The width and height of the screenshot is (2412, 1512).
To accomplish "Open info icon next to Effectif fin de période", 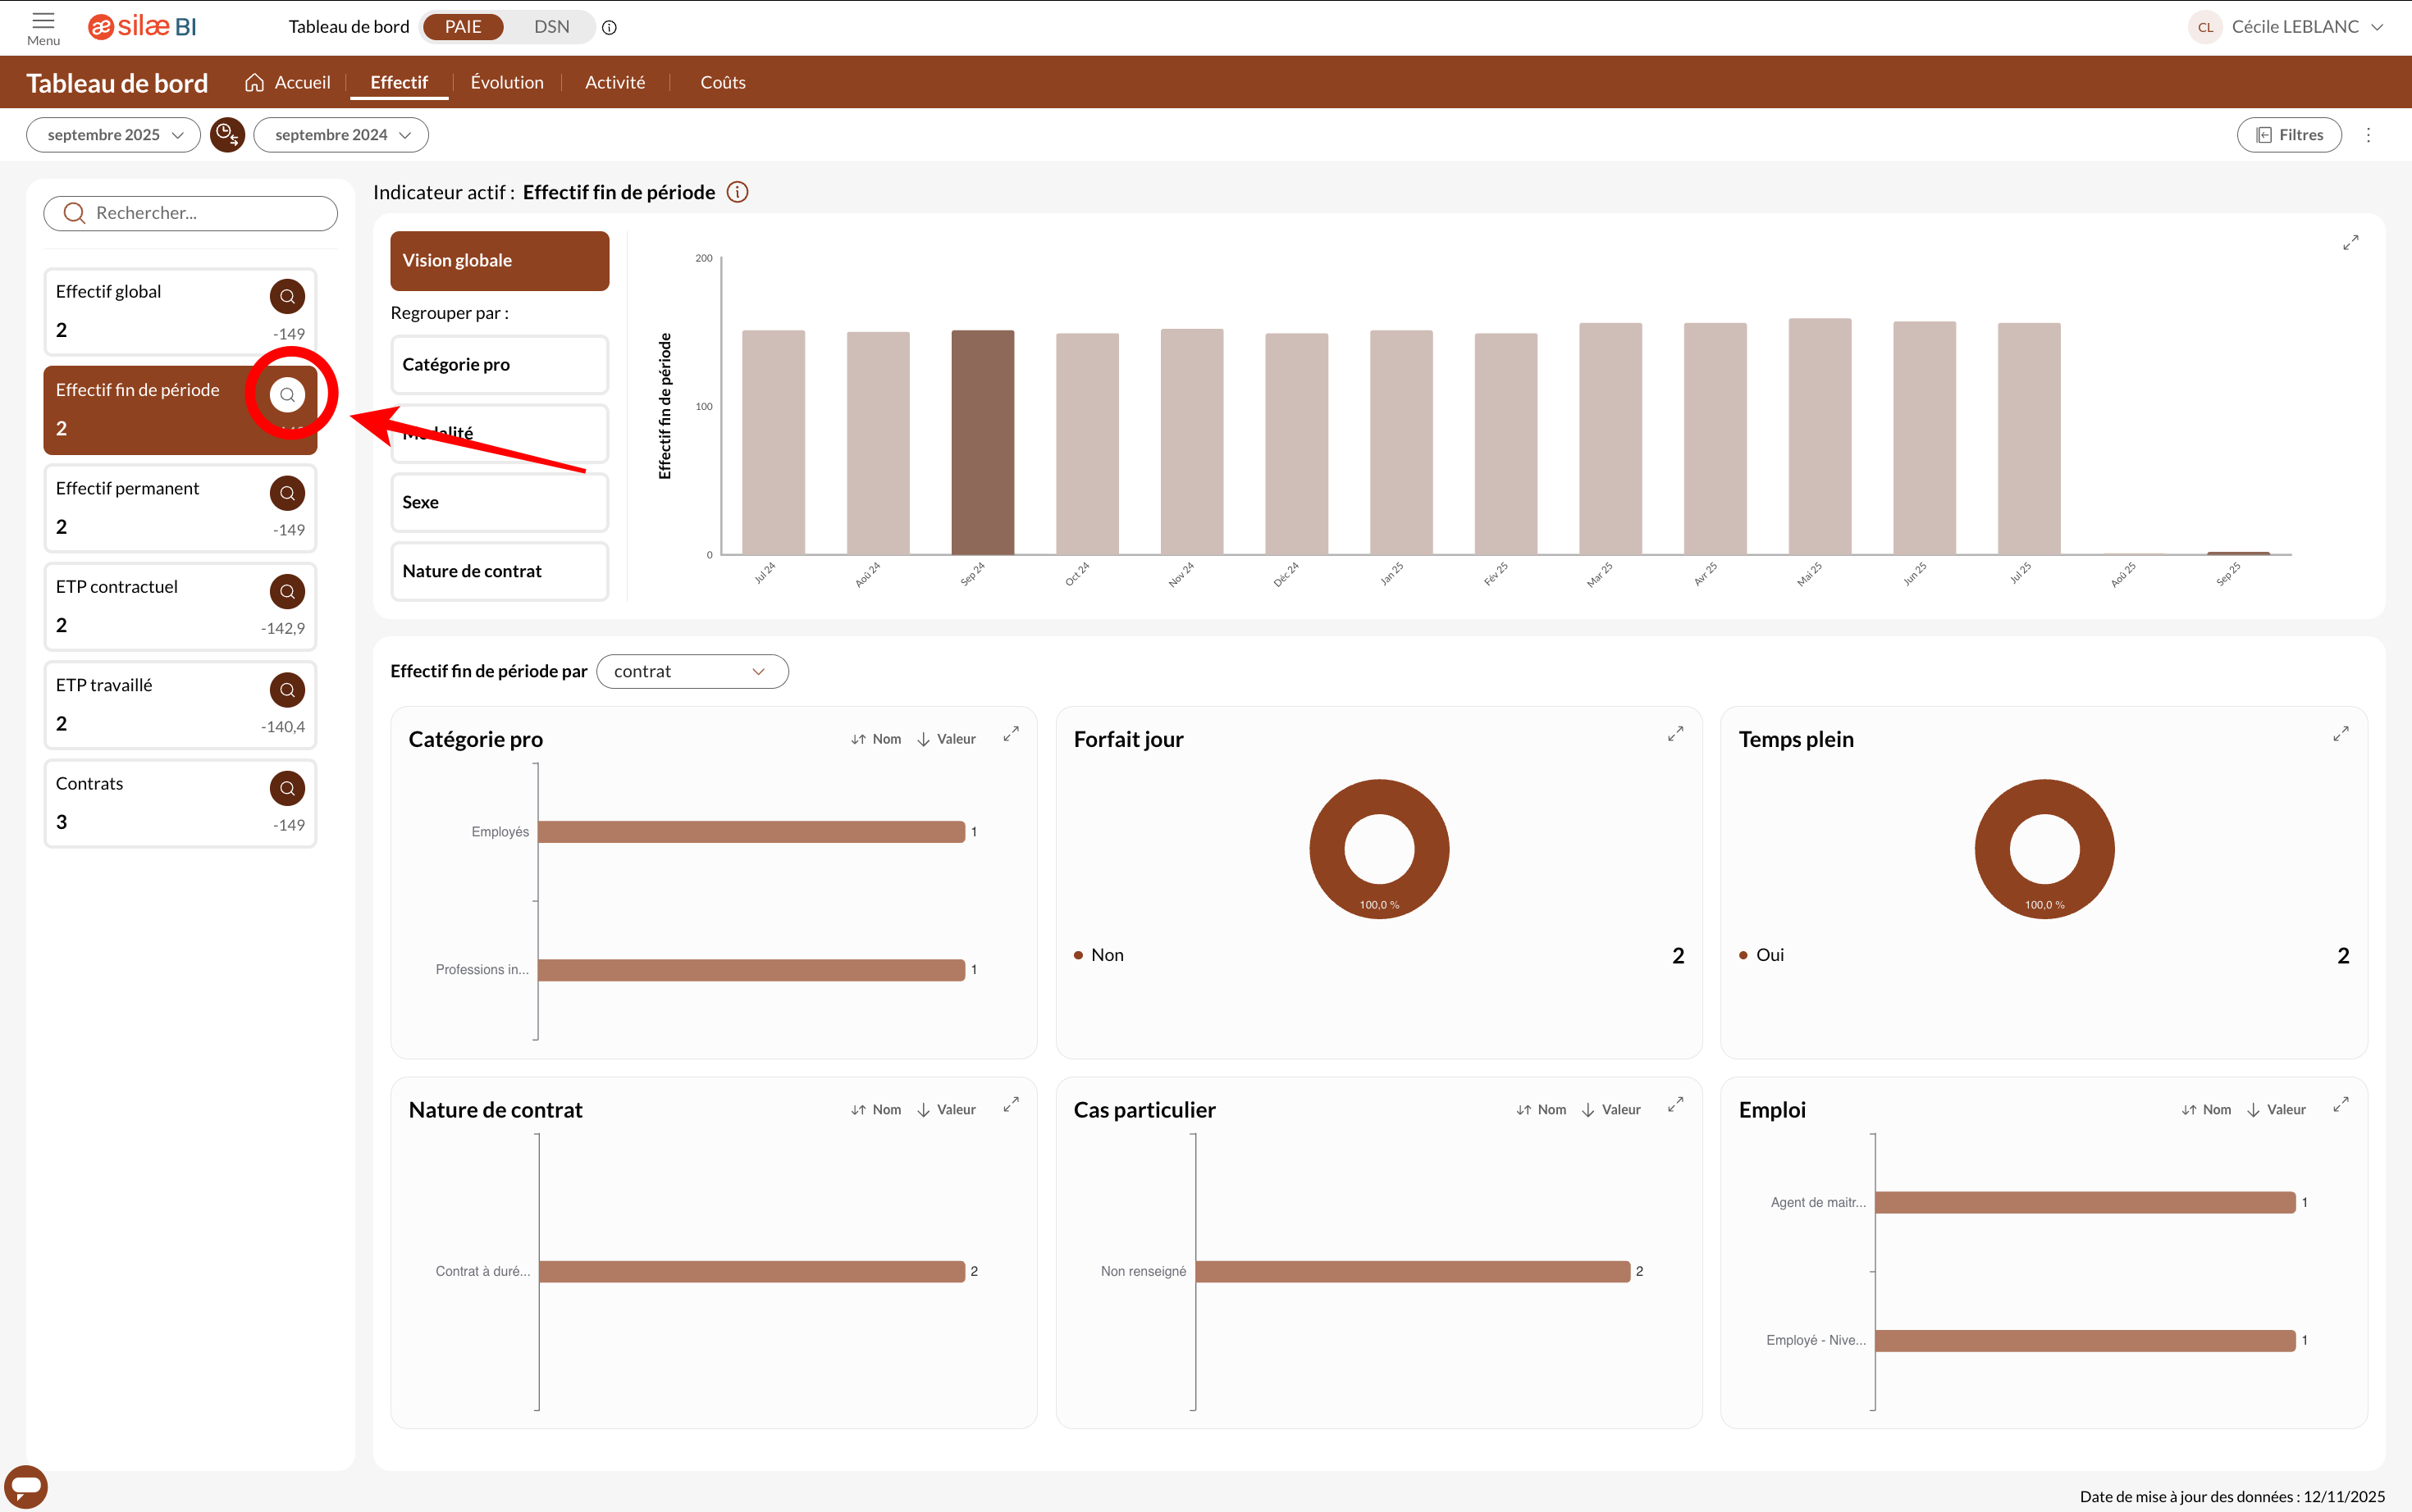I will pyautogui.click(x=738, y=192).
